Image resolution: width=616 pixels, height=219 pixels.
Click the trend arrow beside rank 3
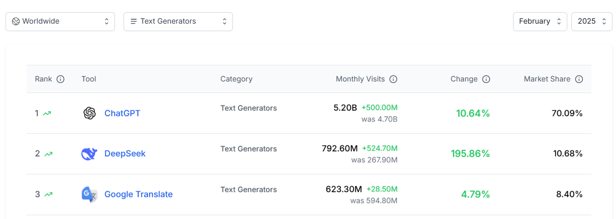48,194
